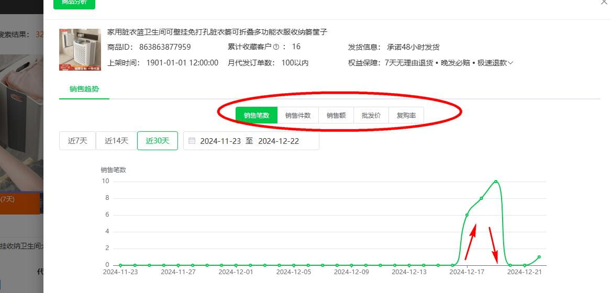611x293 pixels.
Task: Select the 近30天 time range
Action: (157, 141)
